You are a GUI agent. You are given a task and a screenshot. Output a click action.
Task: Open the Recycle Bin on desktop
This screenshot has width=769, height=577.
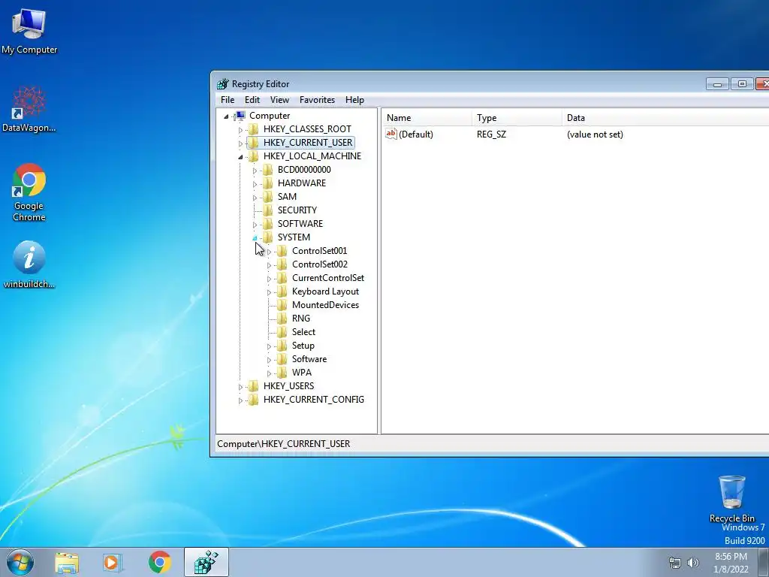click(731, 499)
